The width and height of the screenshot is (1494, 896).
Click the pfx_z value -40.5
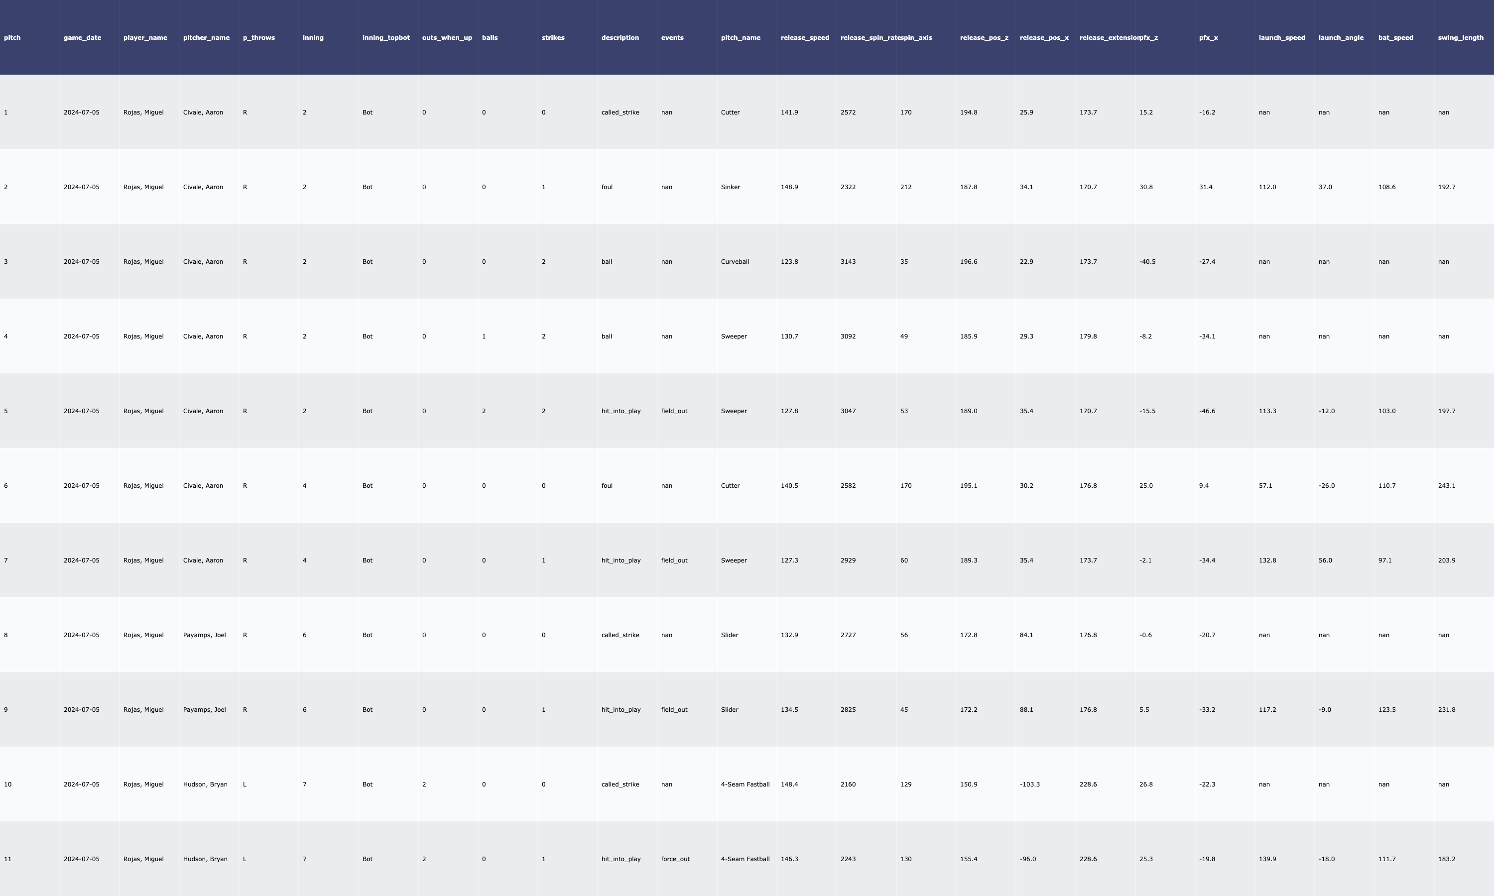pyautogui.click(x=1147, y=262)
